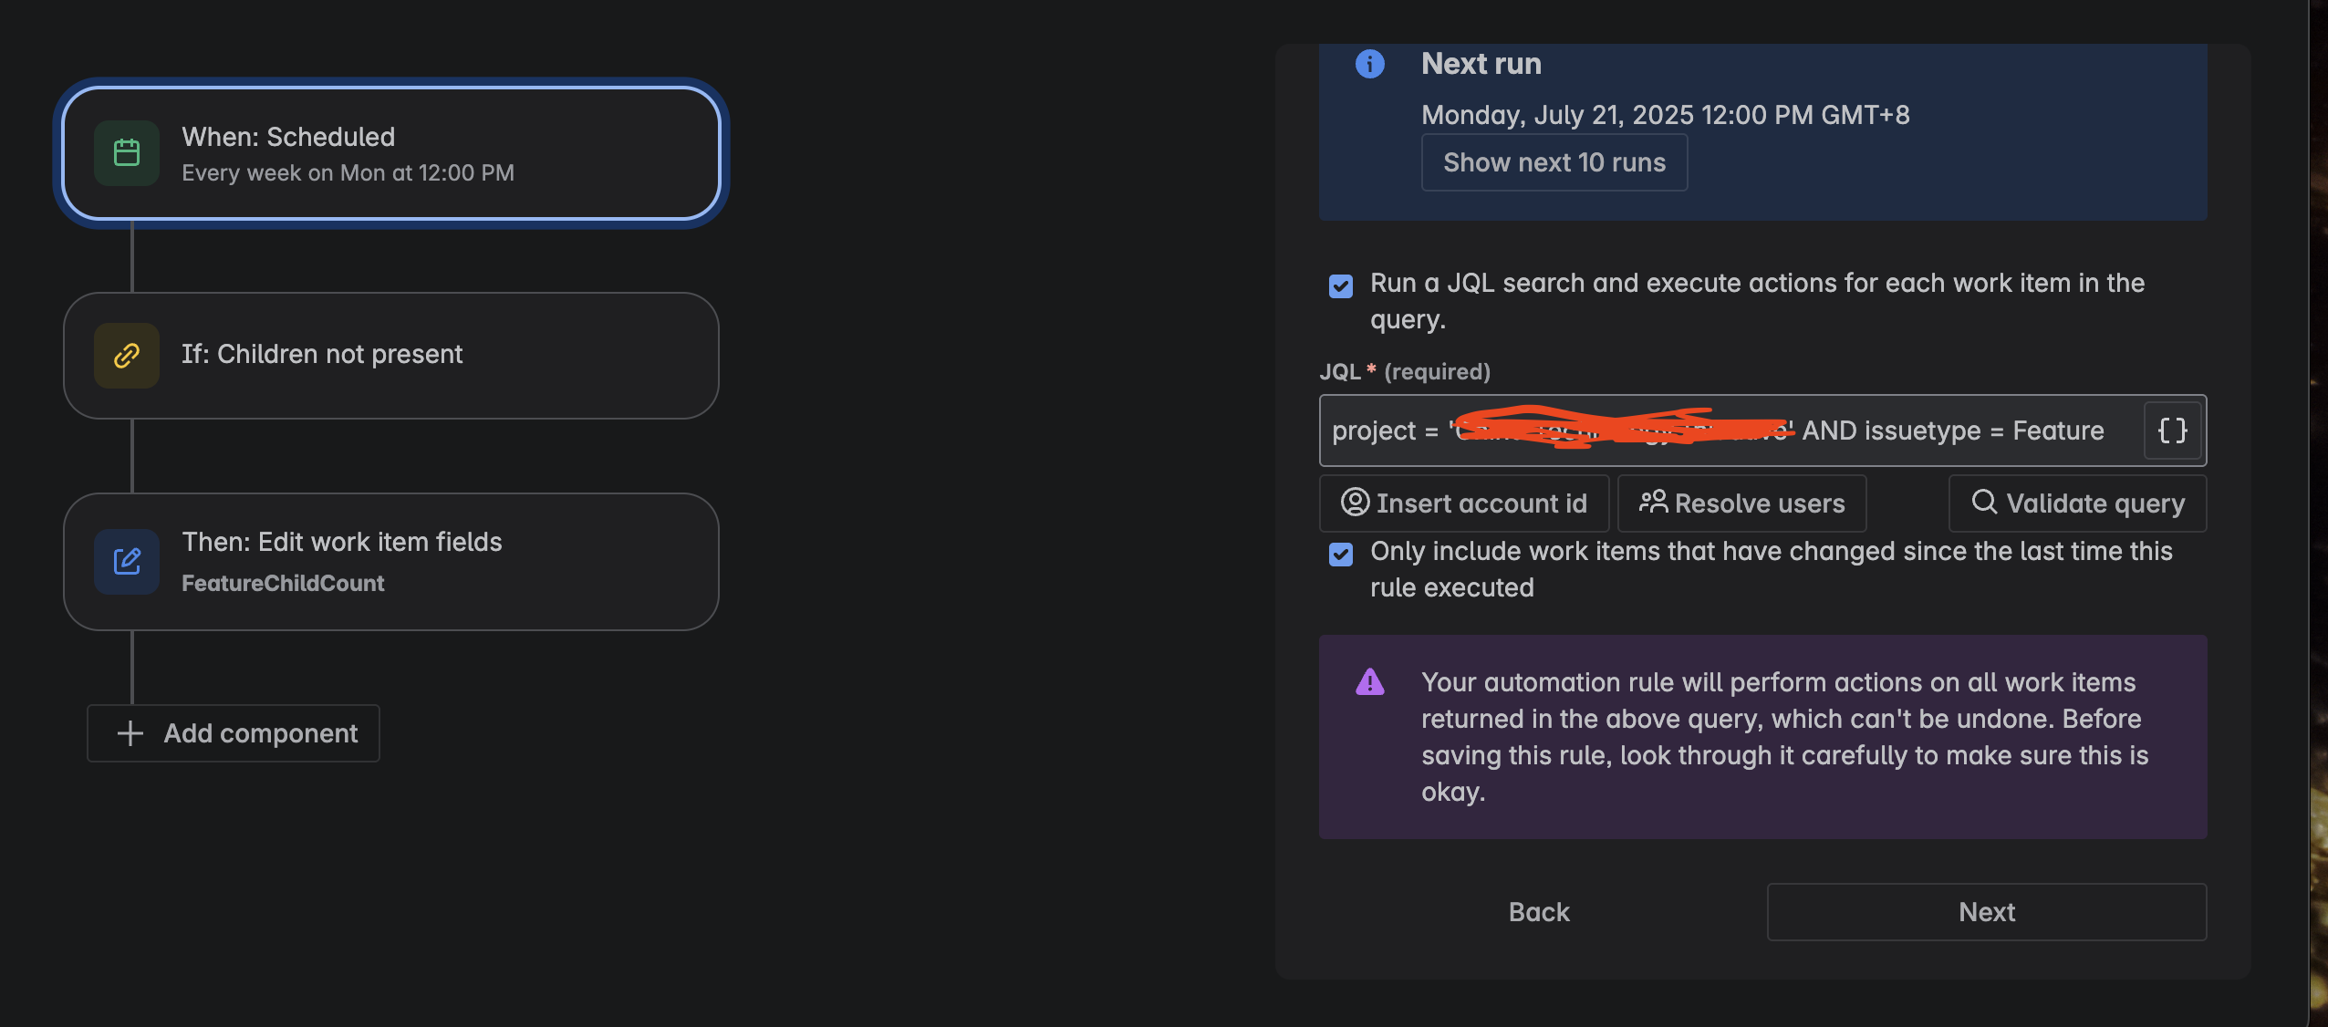
Task: Go Back in the trigger panel
Action: pos(1539,912)
